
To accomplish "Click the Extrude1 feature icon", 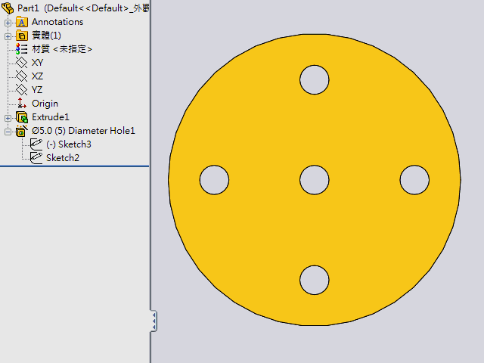I will coord(22,117).
